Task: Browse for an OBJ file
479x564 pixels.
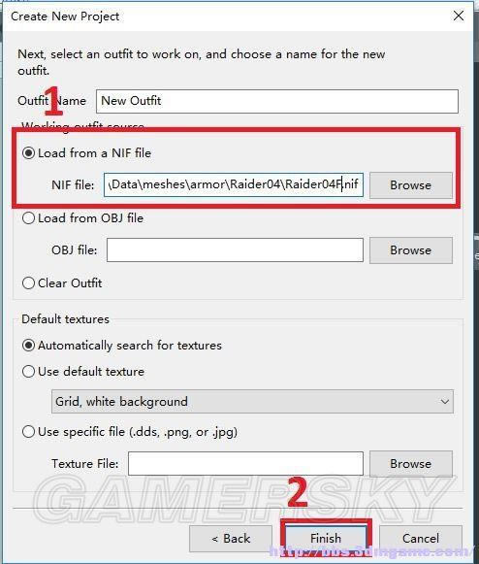Action: [411, 250]
